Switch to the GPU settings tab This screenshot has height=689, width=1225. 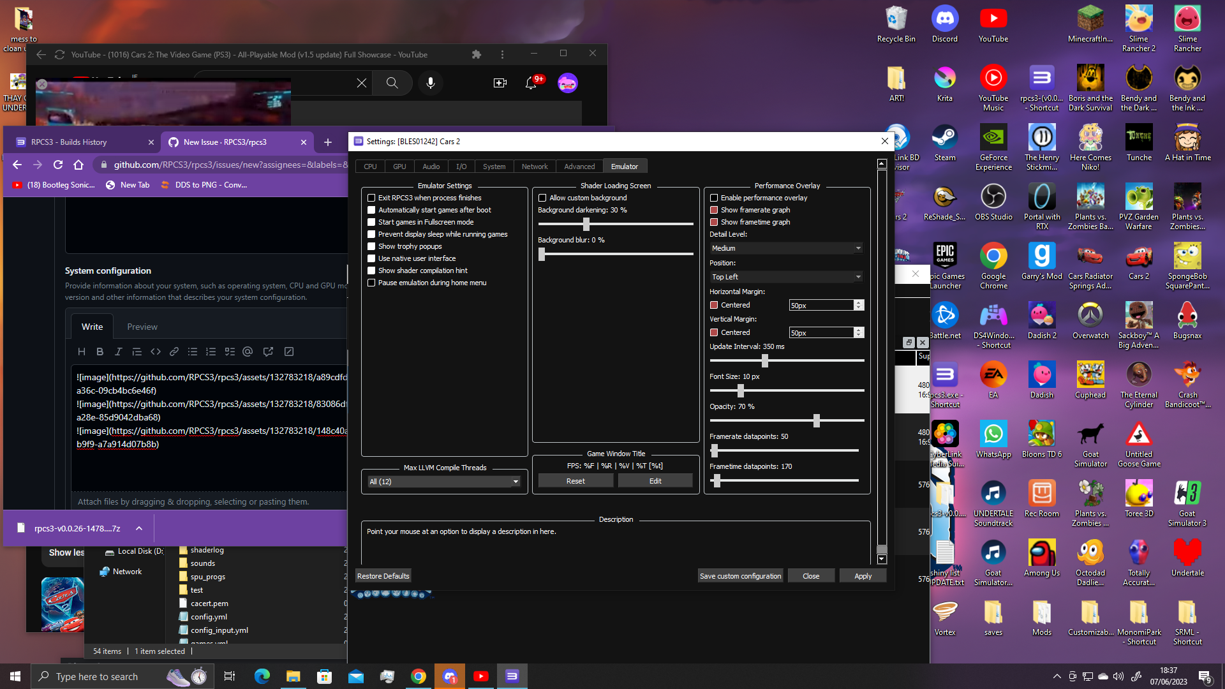tap(399, 166)
